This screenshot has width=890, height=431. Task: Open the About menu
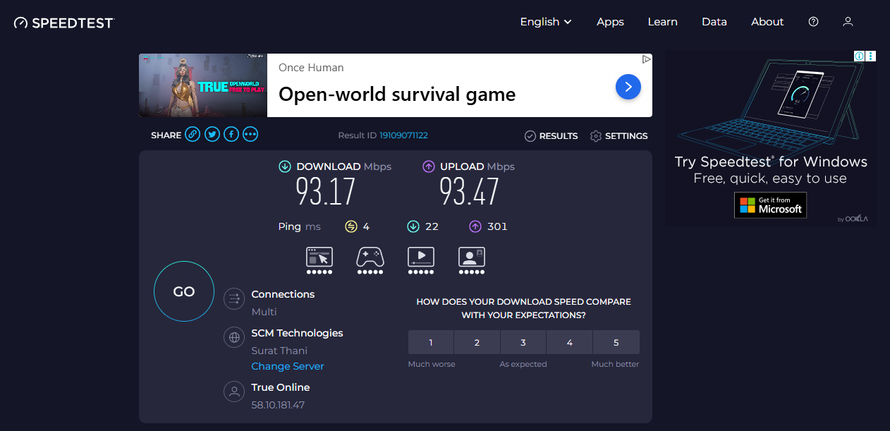(767, 22)
